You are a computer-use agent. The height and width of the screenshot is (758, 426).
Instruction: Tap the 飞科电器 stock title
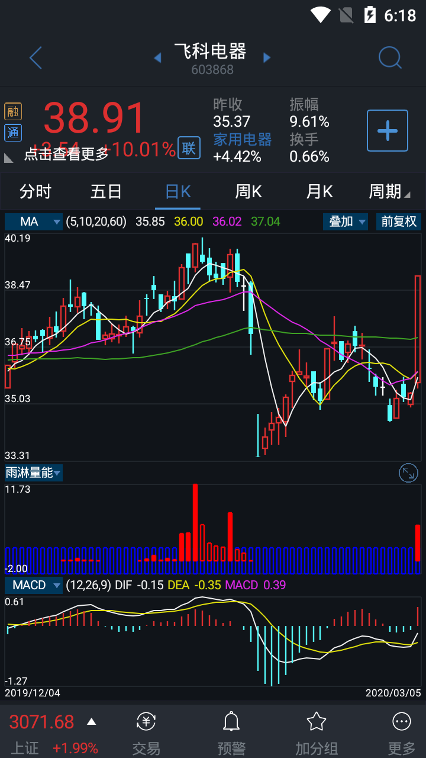211,52
